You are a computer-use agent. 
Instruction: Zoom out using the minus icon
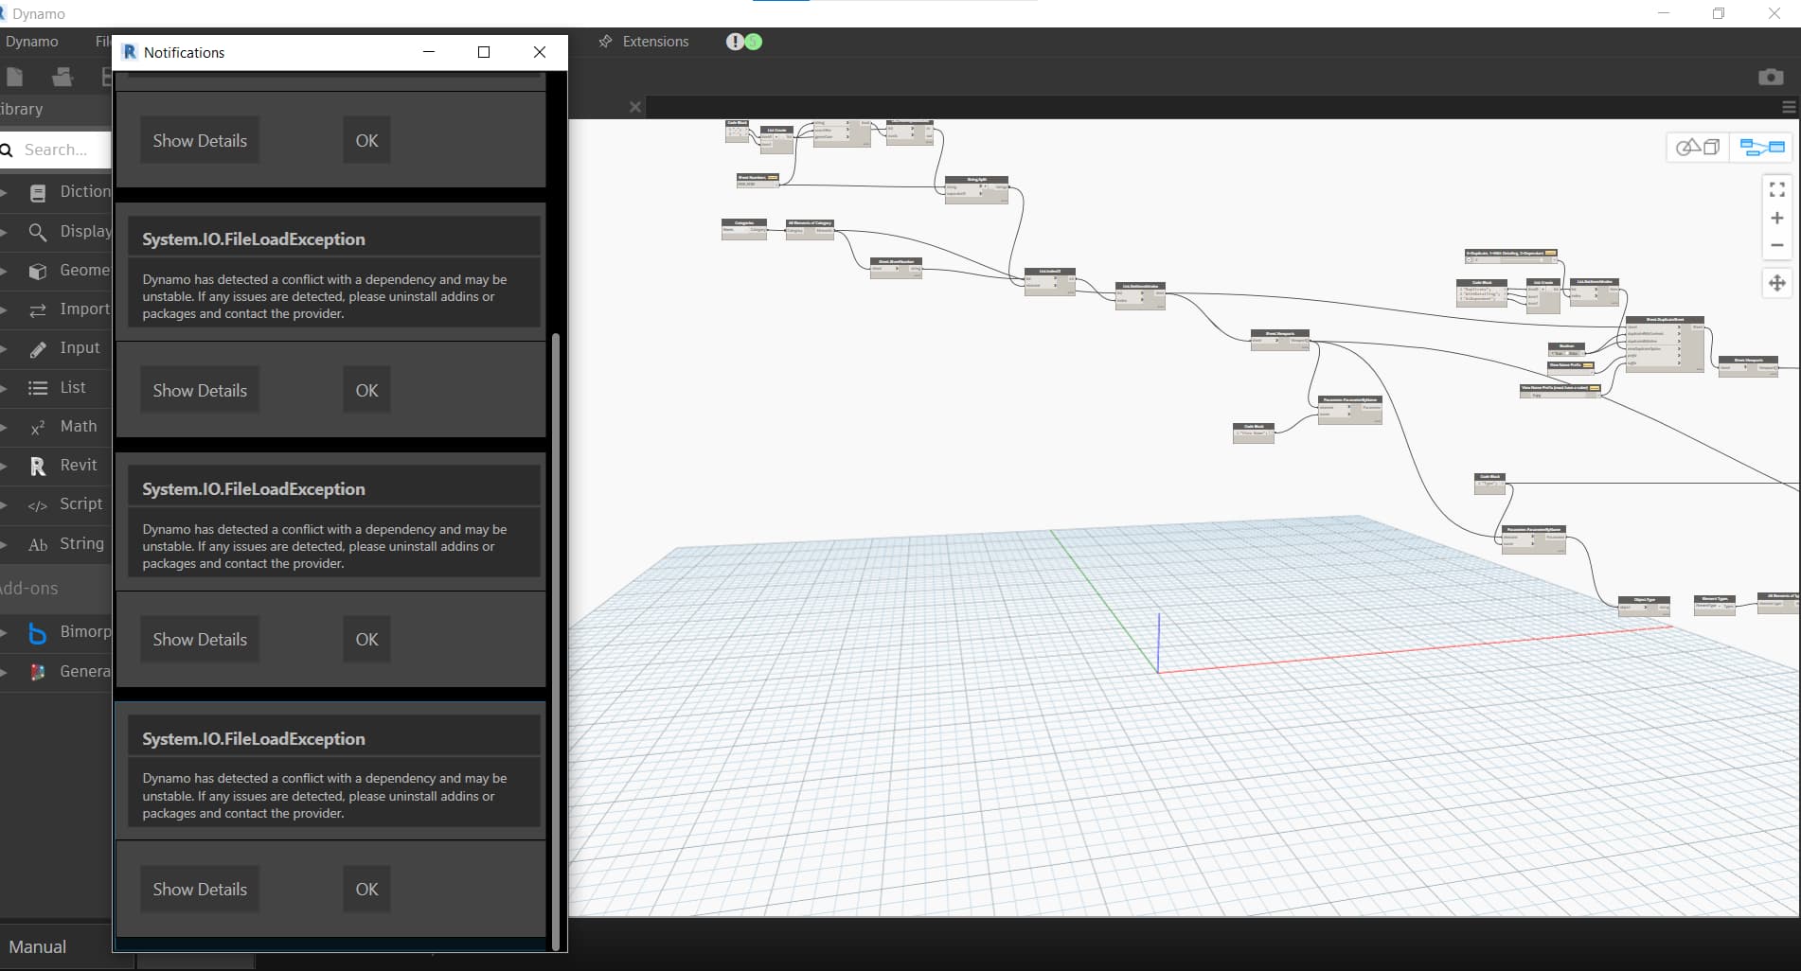tap(1777, 245)
